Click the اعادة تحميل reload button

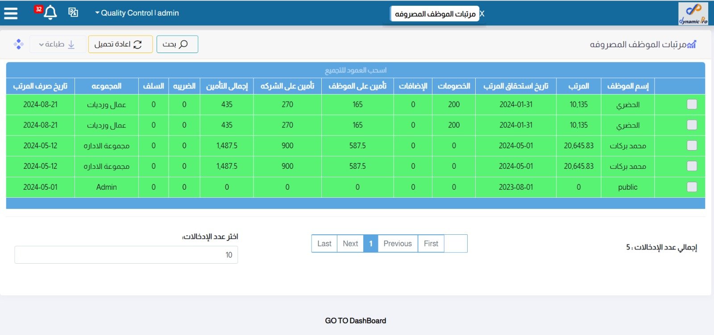click(x=120, y=44)
